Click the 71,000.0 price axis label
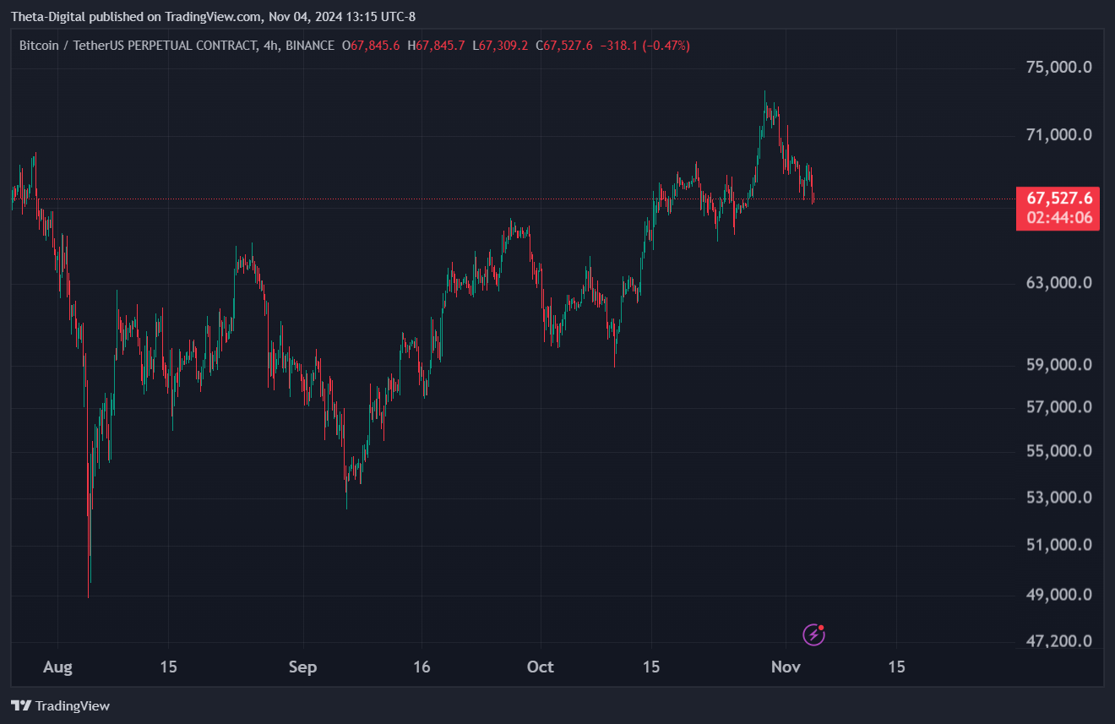This screenshot has height=724, width=1115. tap(1057, 135)
